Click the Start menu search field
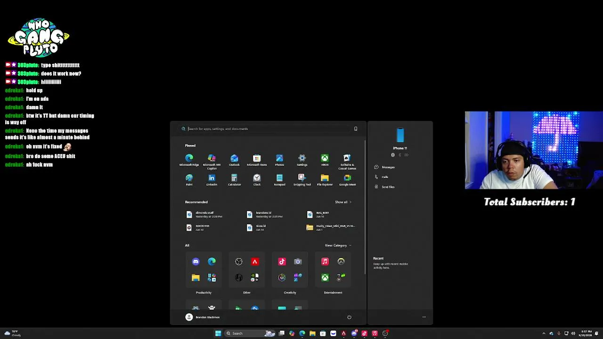The width and height of the screenshot is (603, 339). [x=269, y=129]
